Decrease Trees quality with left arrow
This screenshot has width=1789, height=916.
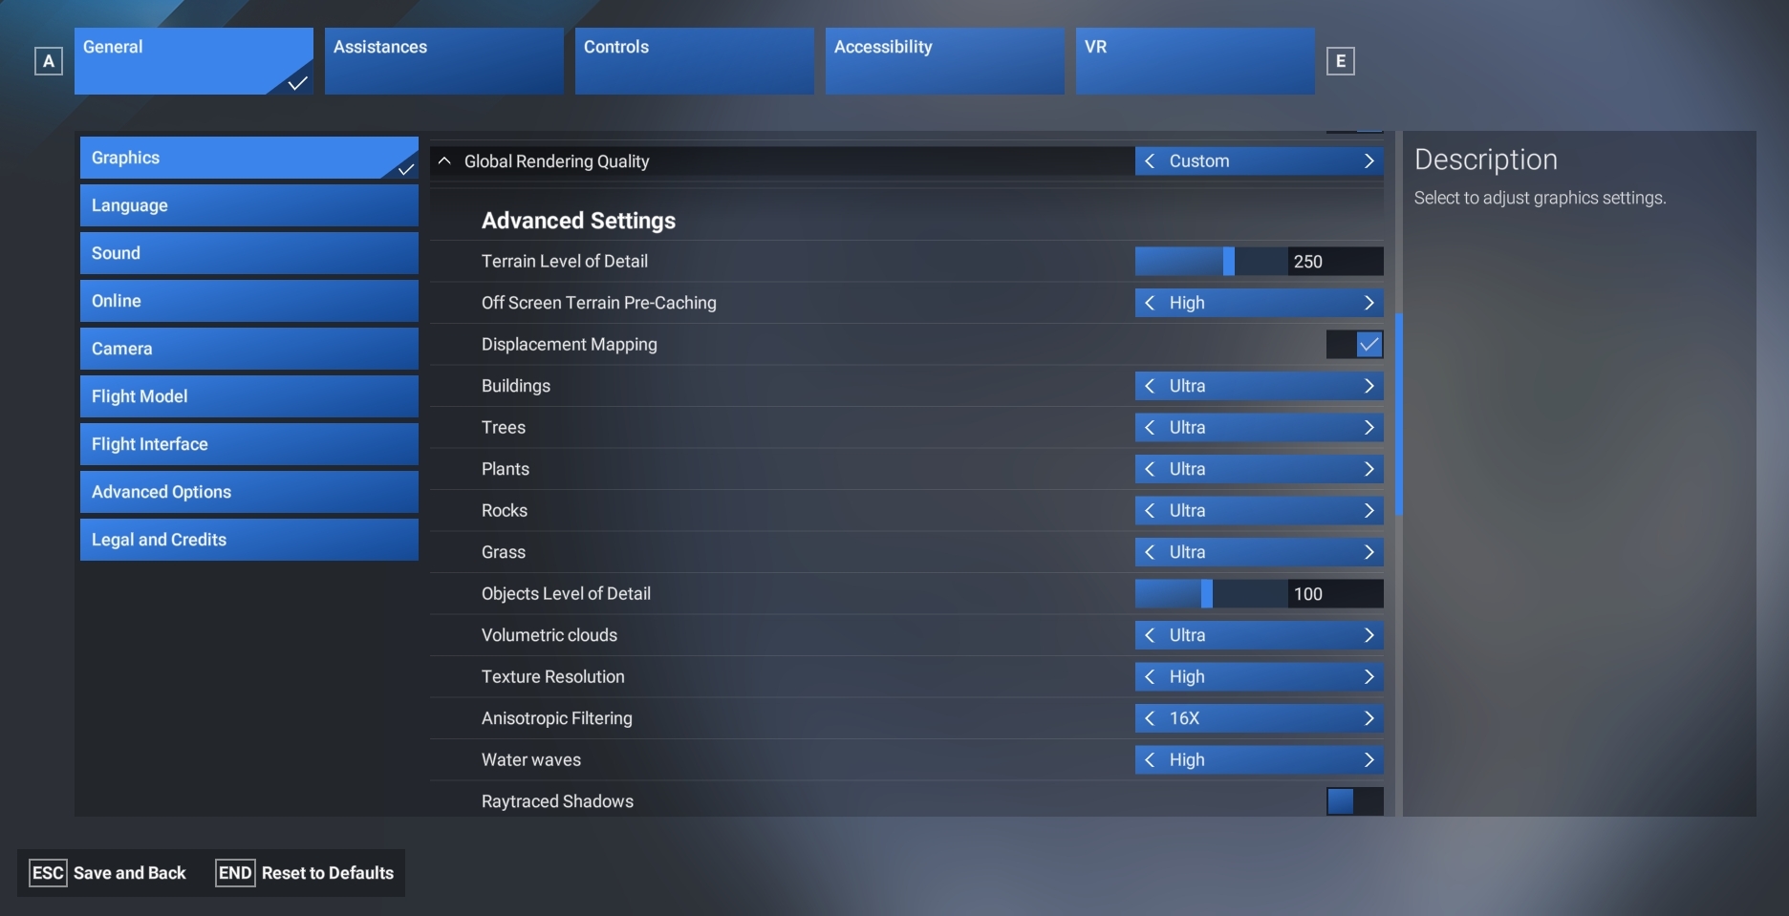(1150, 428)
